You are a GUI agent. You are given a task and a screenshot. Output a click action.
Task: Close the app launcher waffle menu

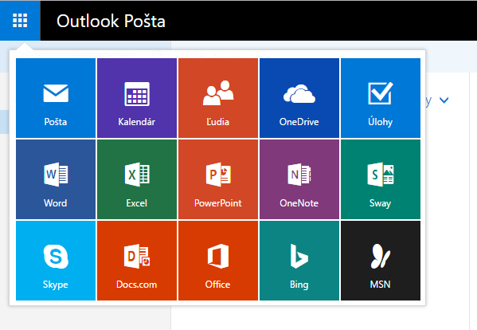[x=20, y=21]
